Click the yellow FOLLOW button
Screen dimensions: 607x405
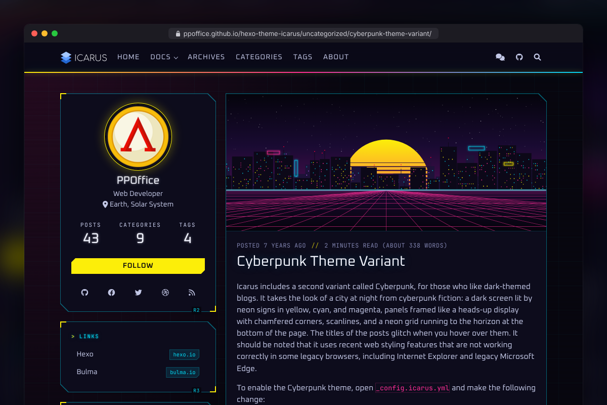pos(138,266)
